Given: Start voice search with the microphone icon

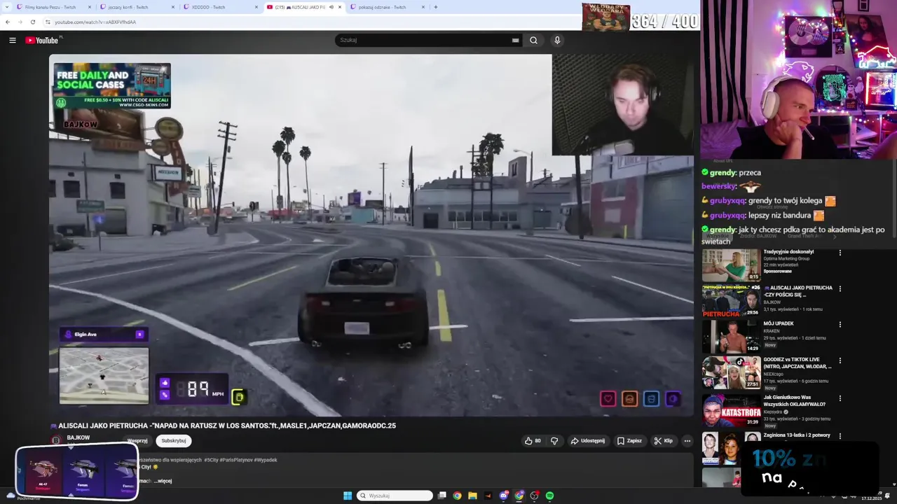Looking at the screenshot, I should click(557, 40).
